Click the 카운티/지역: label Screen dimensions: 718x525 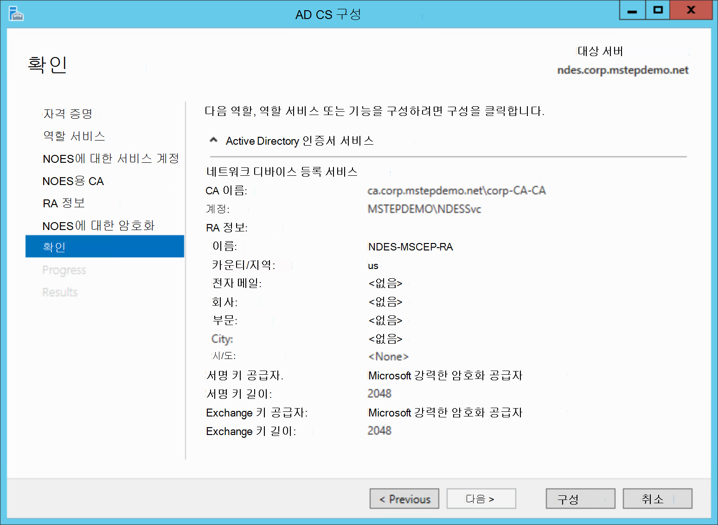[x=244, y=265]
